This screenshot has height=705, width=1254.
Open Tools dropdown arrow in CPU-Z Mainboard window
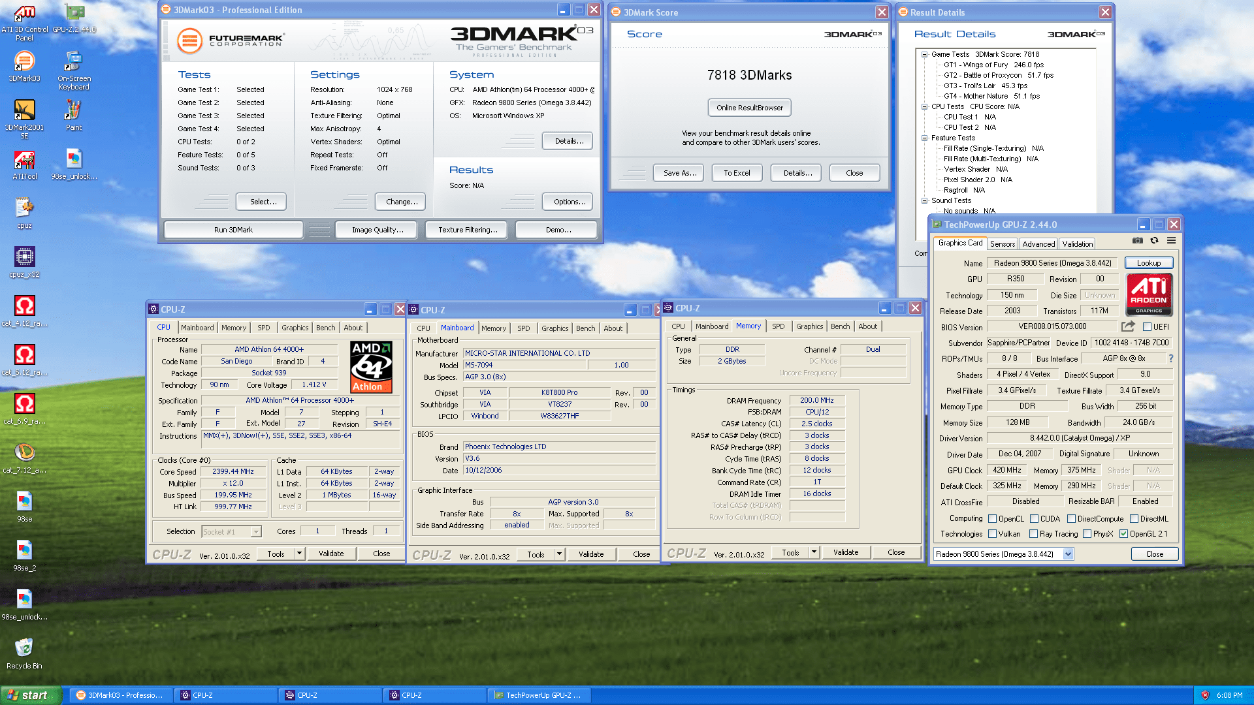tap(559, 554)
